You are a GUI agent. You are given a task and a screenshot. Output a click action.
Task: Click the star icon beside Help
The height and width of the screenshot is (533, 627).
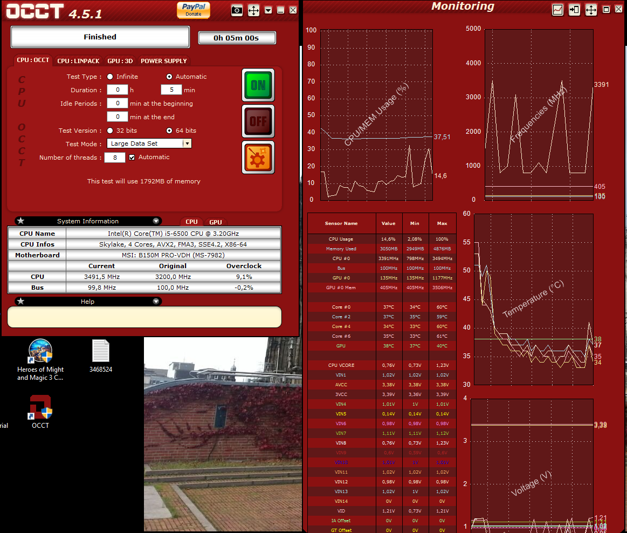click(21, 302)
